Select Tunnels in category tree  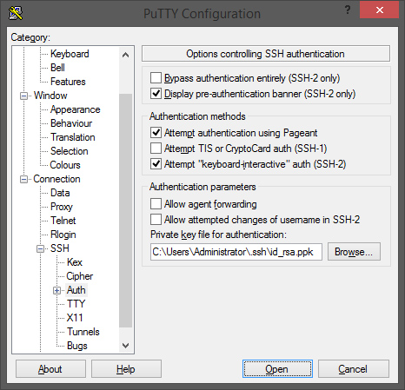point(83,332)
